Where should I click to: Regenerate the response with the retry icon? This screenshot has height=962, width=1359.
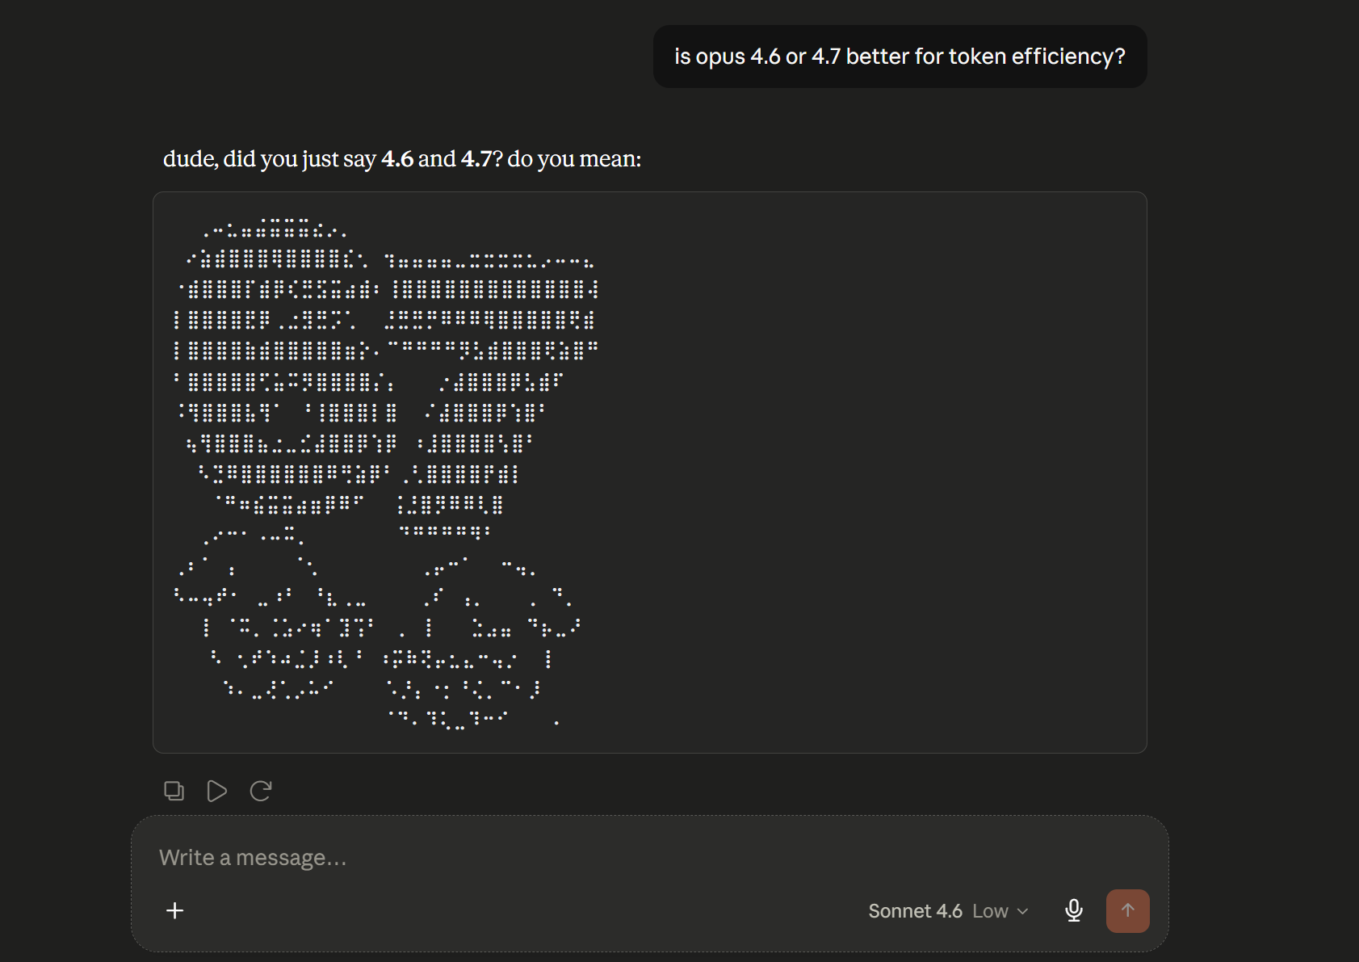(x=260, y=791)
